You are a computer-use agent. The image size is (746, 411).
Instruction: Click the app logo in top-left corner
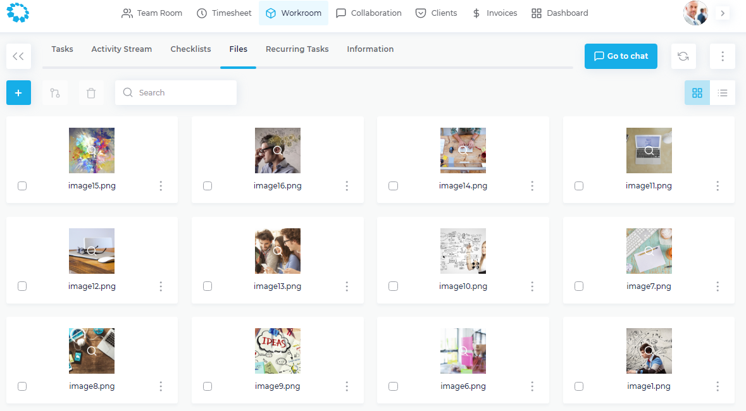pos(18,13)
